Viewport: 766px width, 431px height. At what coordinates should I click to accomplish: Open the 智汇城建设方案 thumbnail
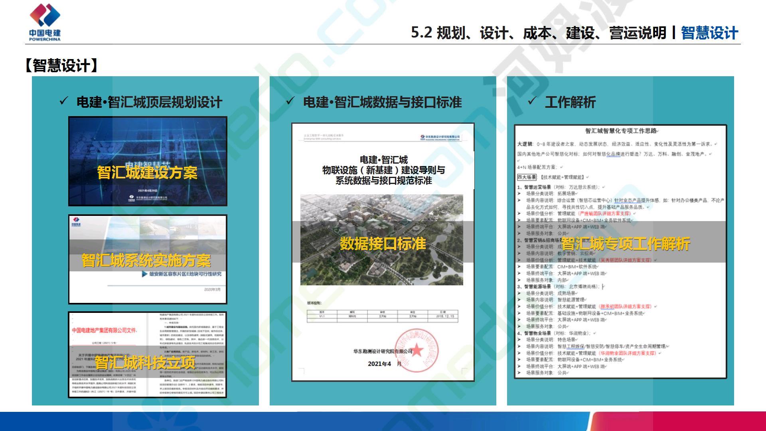point(148,161)
